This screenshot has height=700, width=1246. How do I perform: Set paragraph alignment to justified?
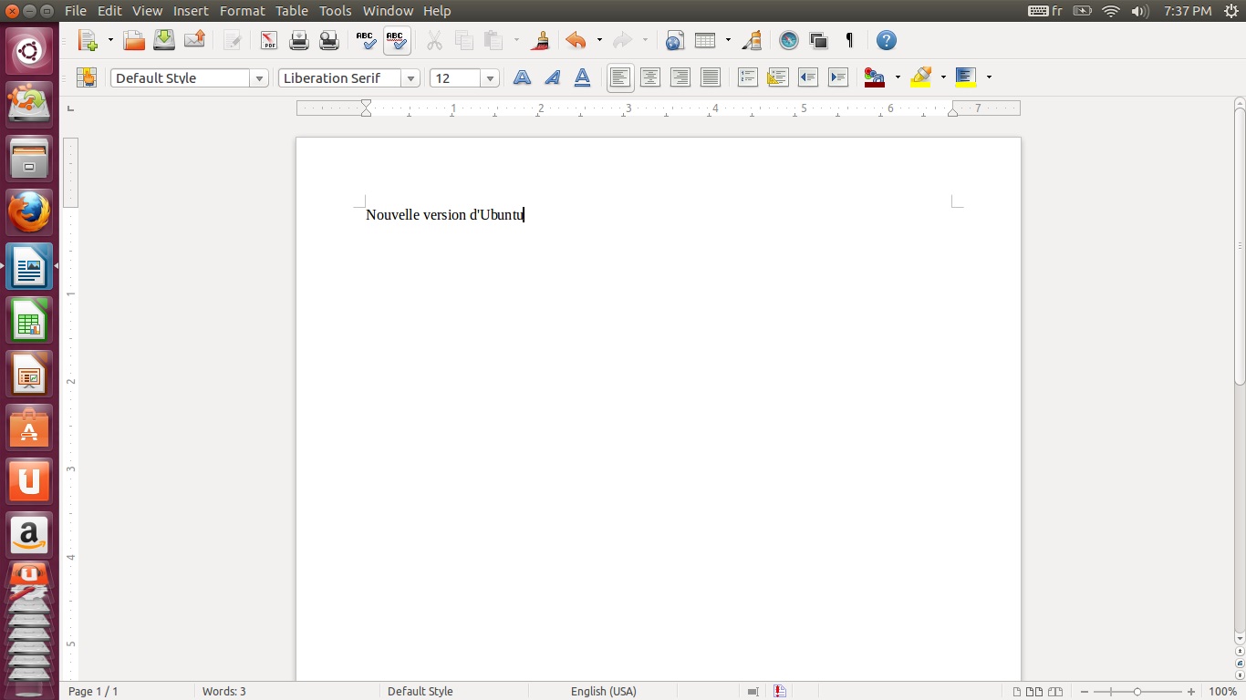click(x=711, y=77)
